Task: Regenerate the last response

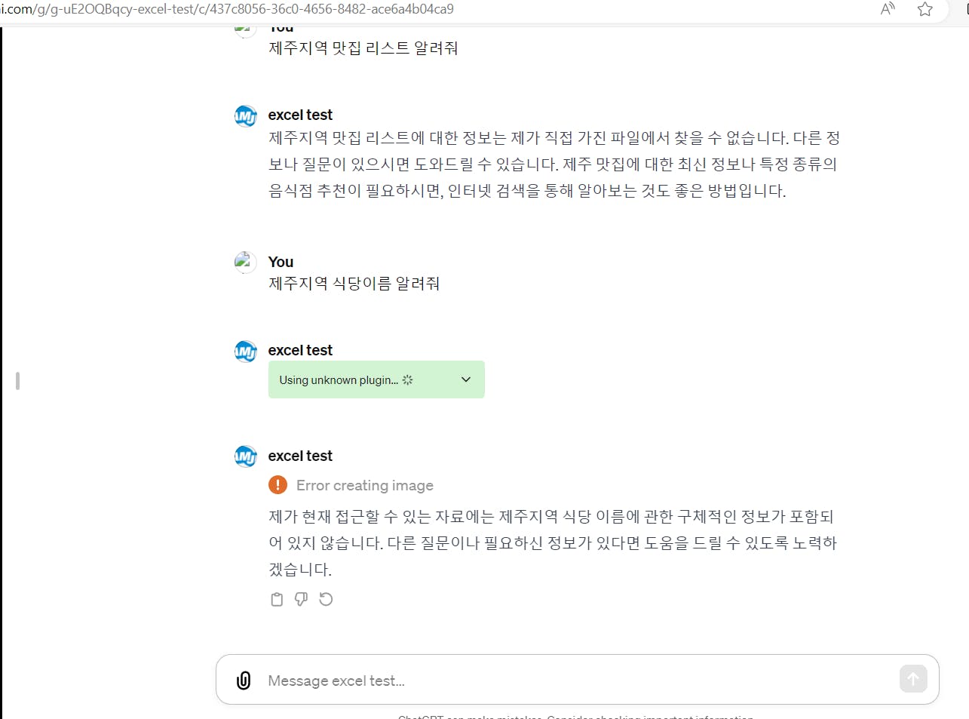Action: pos(326,600)
